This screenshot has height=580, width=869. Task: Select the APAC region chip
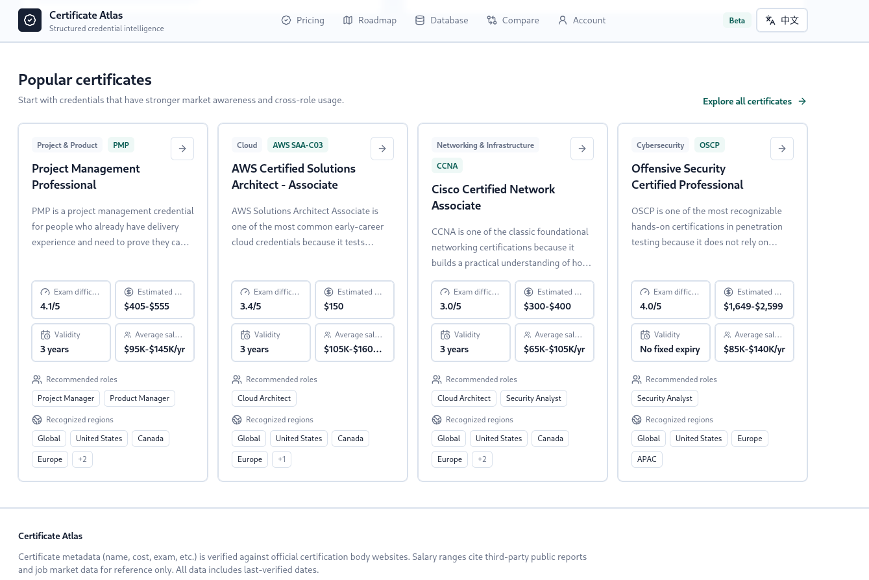[x=647, y=459]
